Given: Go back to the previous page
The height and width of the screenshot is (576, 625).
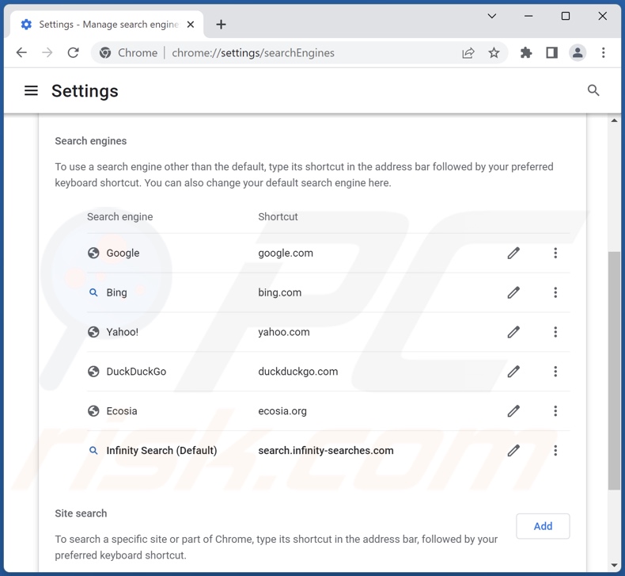Looking at the screenshot, I should coord(21,53).
